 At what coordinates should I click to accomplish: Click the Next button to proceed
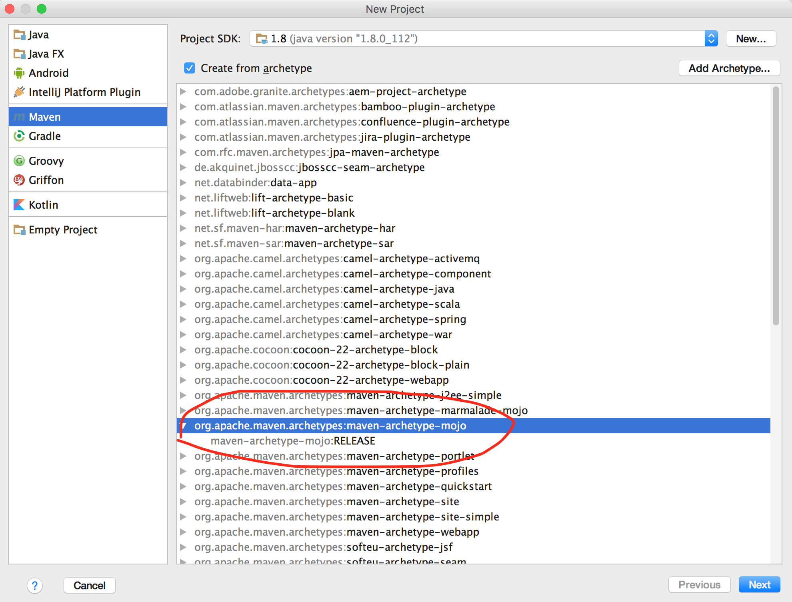click(x=759, y=584)
